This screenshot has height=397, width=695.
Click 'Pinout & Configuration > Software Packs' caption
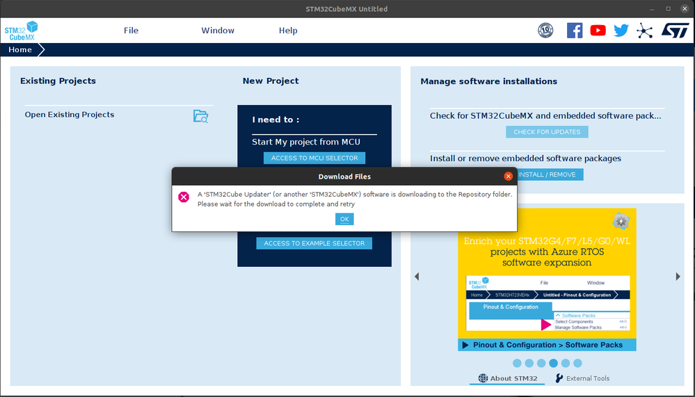click(x=548, y=345)
